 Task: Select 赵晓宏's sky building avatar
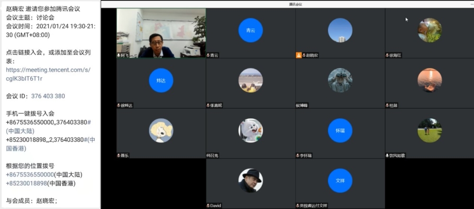[x=340, y=30]
